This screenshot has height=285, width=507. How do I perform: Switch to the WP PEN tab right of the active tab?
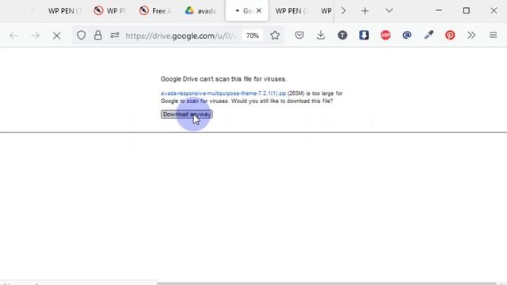point(292,11)
